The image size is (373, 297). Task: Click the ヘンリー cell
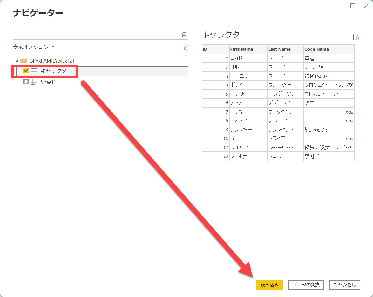pyautogui.click(x=248, y=94)
